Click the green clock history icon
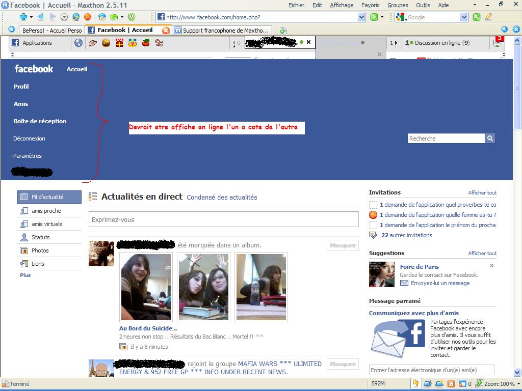This screenshot has height=391, width=522. 132,17
